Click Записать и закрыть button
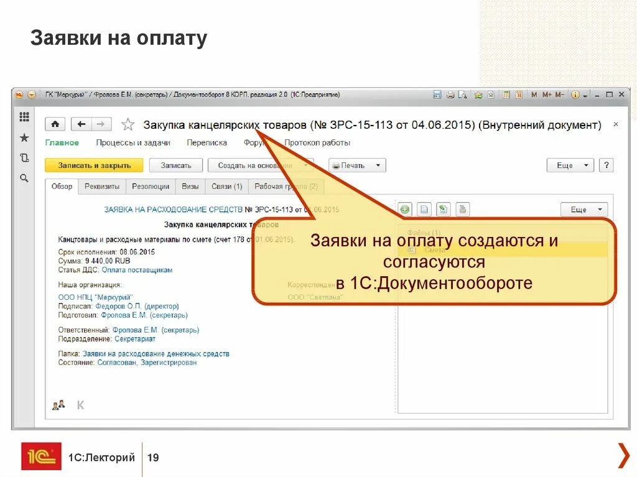The image size is (637, 477). click(x=94, y=165)
